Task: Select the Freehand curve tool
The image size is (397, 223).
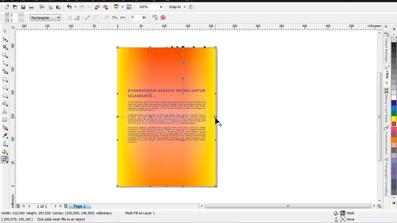Action: pos(5,63)
